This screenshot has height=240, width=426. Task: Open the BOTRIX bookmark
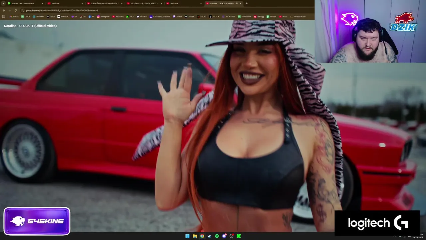click(x=142, y=17)
